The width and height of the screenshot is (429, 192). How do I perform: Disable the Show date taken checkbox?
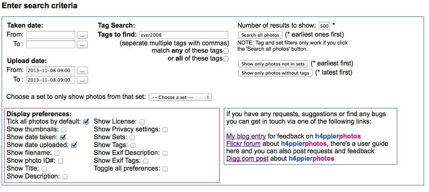64,137
